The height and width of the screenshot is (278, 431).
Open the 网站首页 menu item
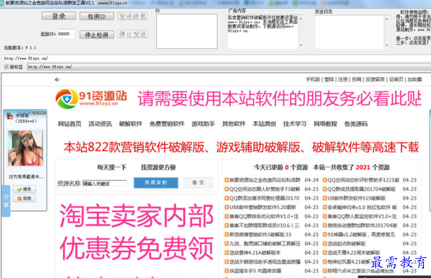click(x=70, y=124)
